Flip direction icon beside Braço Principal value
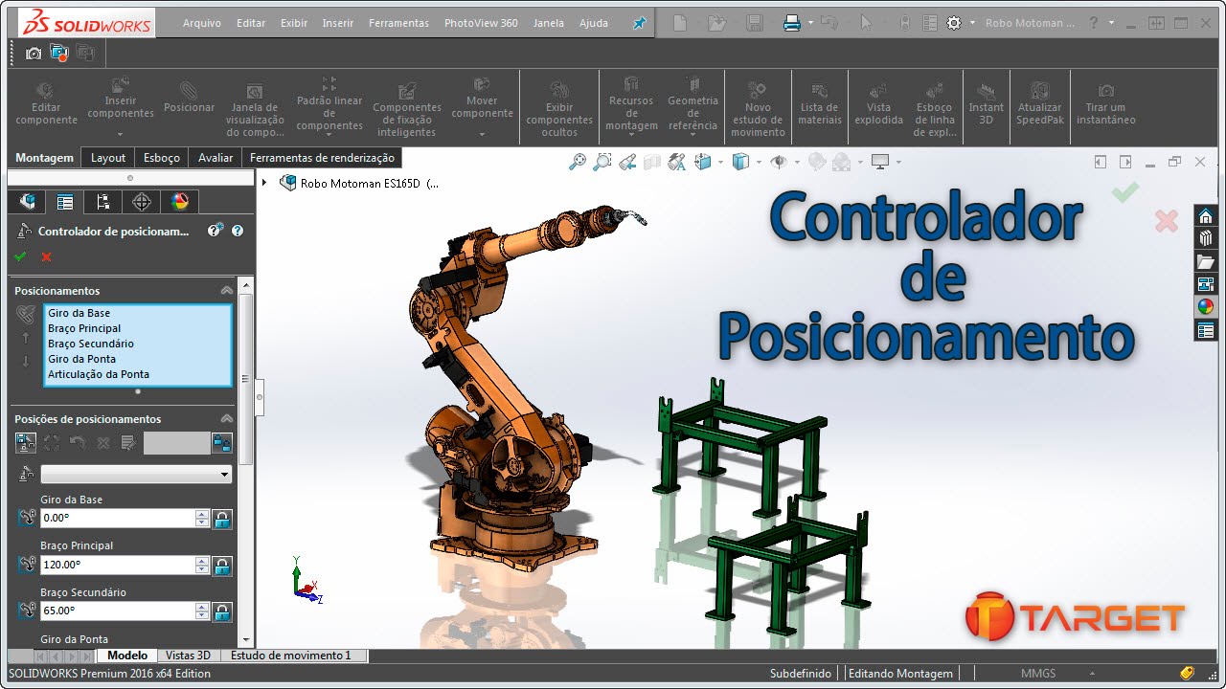 [x=27, y=565]
